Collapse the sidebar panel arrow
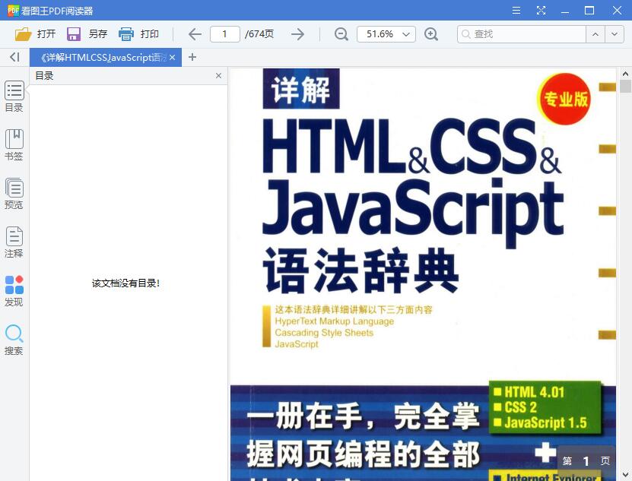This screenshot has width=632, height=481. coord(14,57)
